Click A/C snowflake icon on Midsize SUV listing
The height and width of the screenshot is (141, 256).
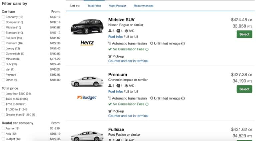(126, 31)
